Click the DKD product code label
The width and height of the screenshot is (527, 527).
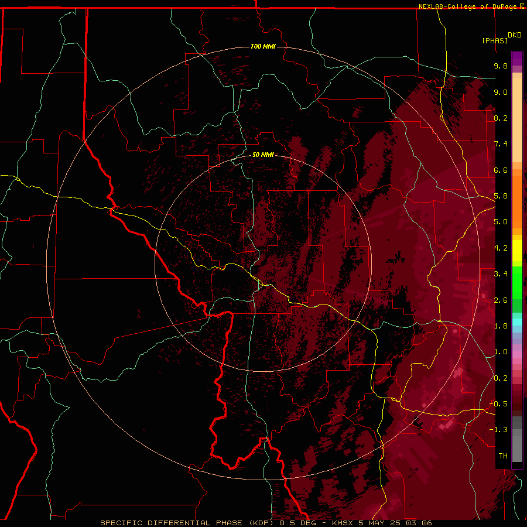[x=515, y=35]
